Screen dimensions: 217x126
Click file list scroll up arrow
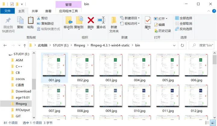215,53
